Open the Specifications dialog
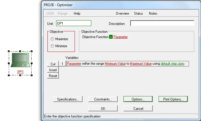Screen dimensions: 201x121 [68, 99]
